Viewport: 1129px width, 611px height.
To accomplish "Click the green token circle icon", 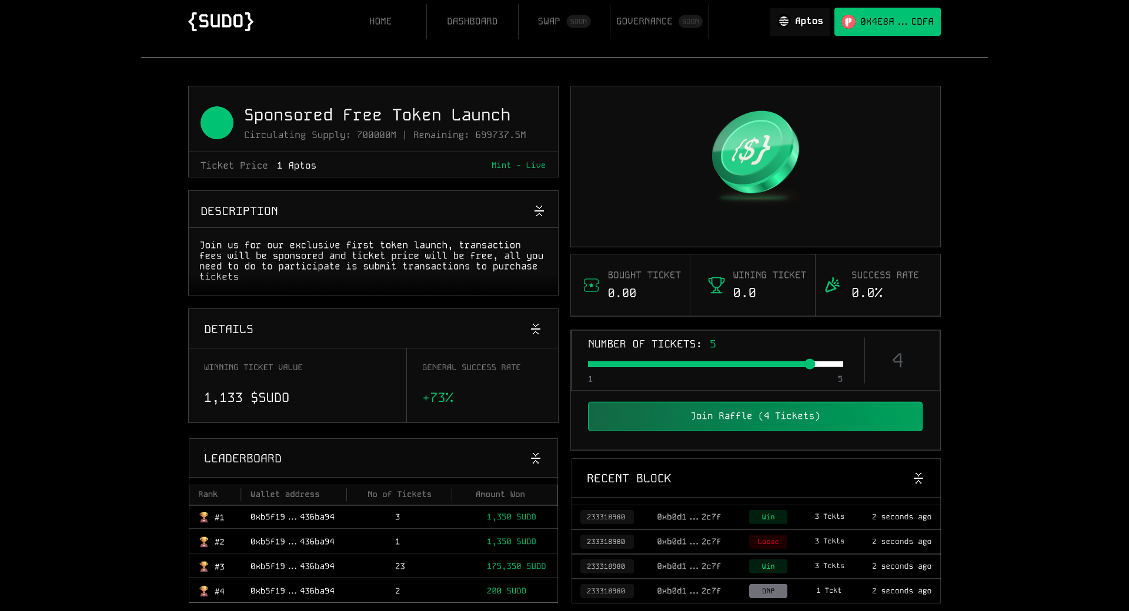I will tap(217, 123).
